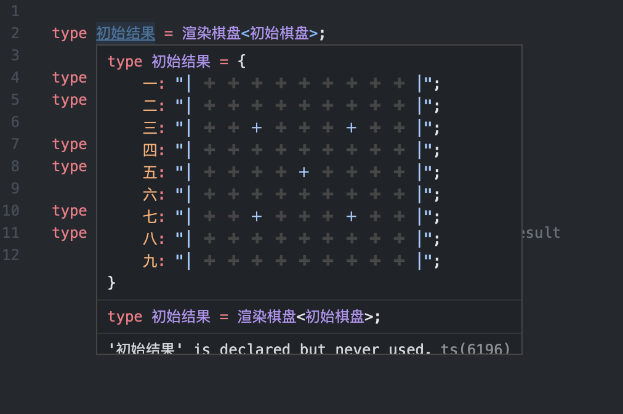Click the closing brace in tooltip
This screenshot has width=623, height=414.
(111, 283)
